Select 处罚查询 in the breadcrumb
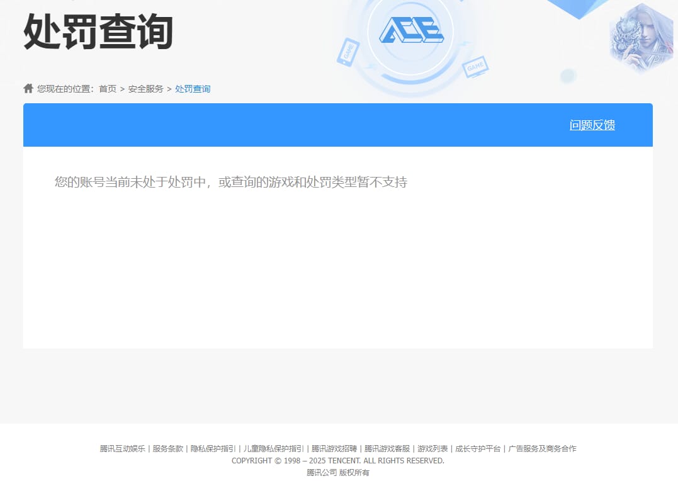 point(193,89)
